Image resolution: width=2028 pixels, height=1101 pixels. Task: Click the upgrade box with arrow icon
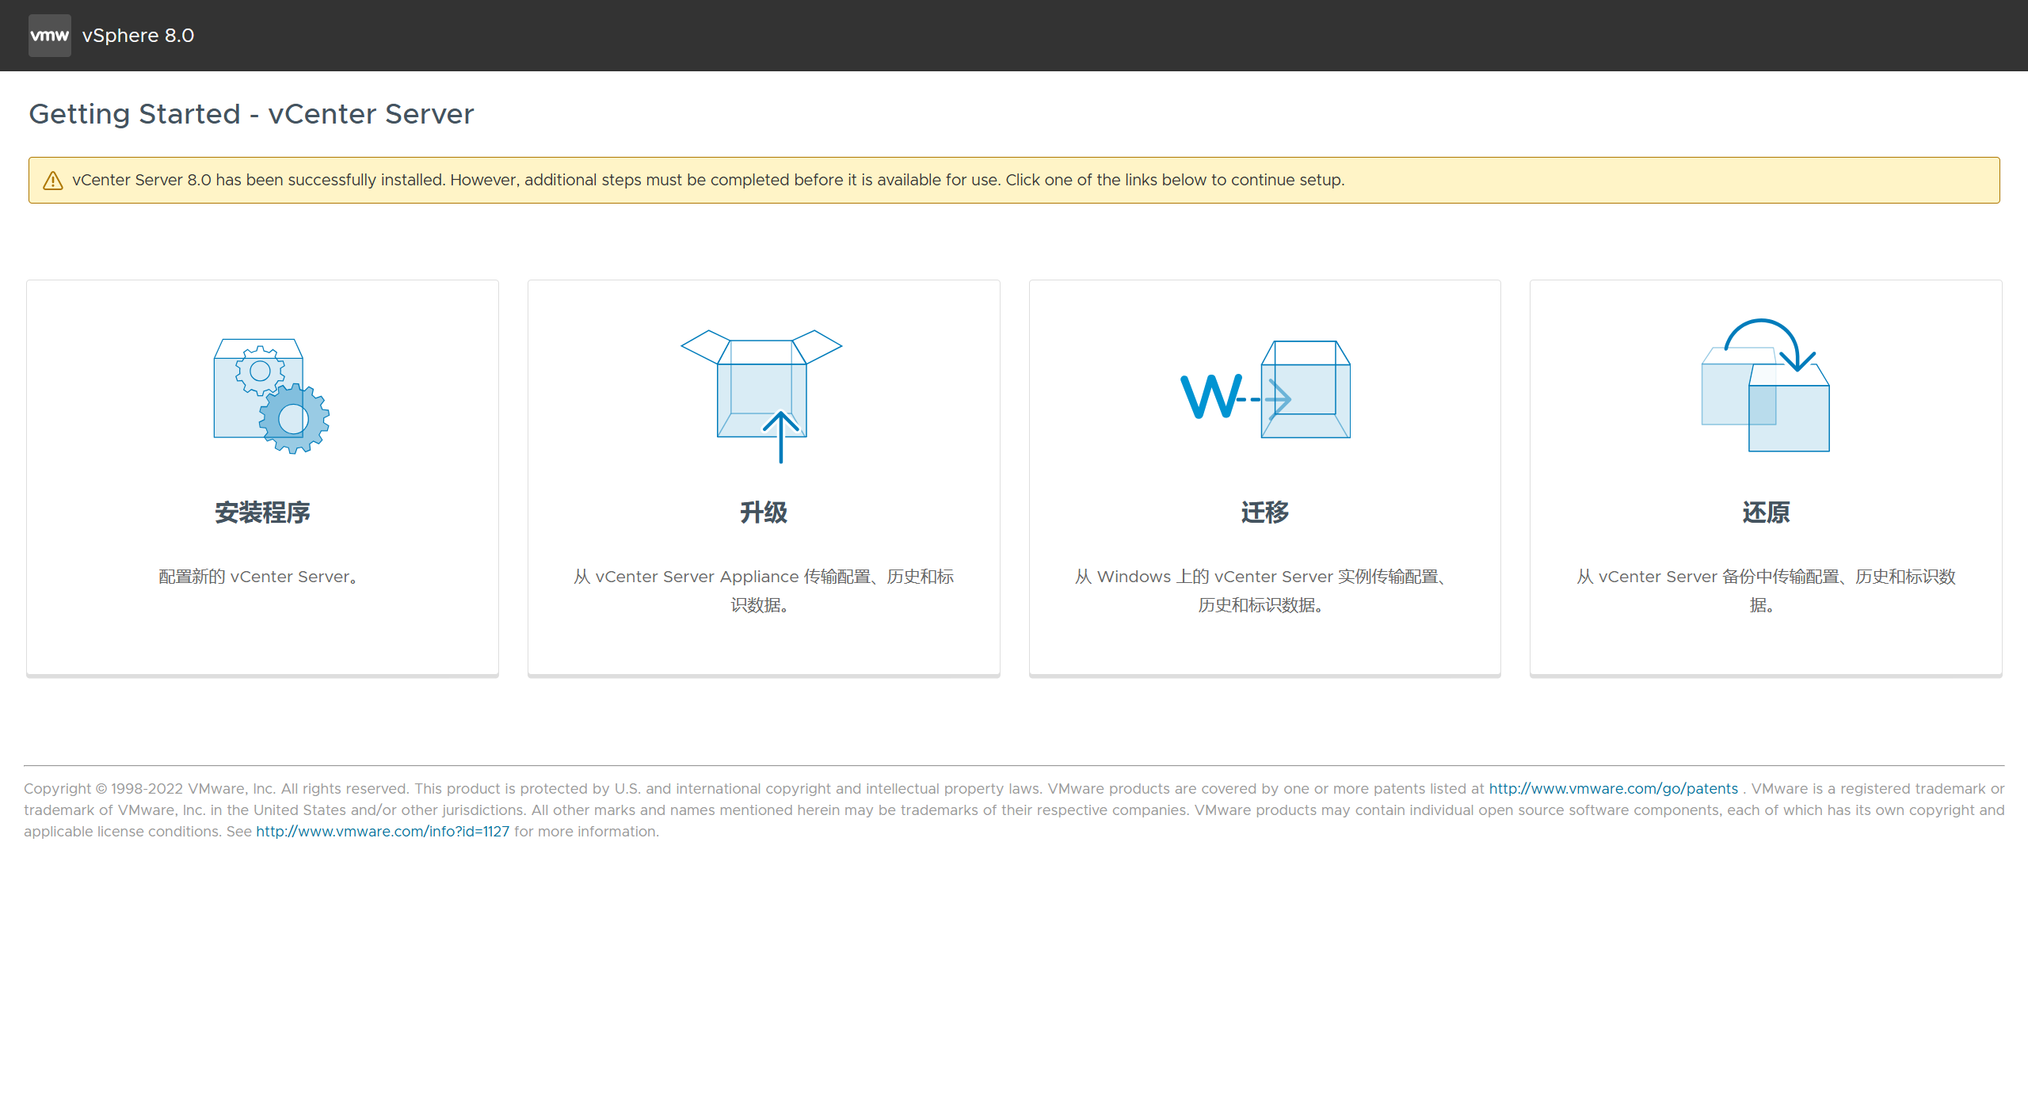(761, 396)
